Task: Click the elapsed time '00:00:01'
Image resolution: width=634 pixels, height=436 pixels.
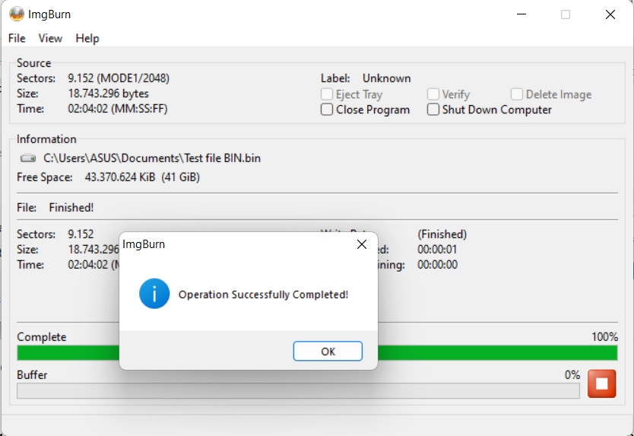Action: pos(437,250)
